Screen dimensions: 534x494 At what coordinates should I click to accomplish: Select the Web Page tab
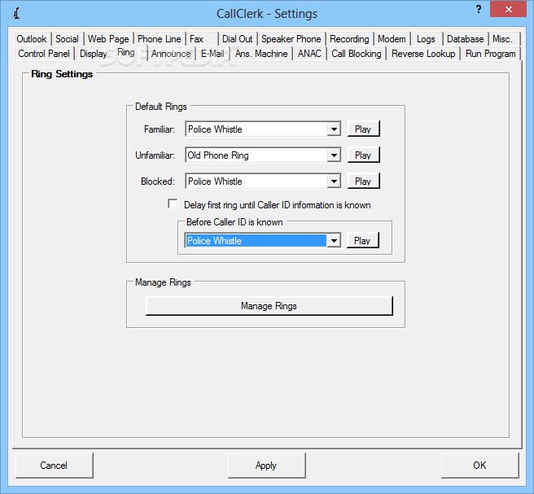point(108,39)
